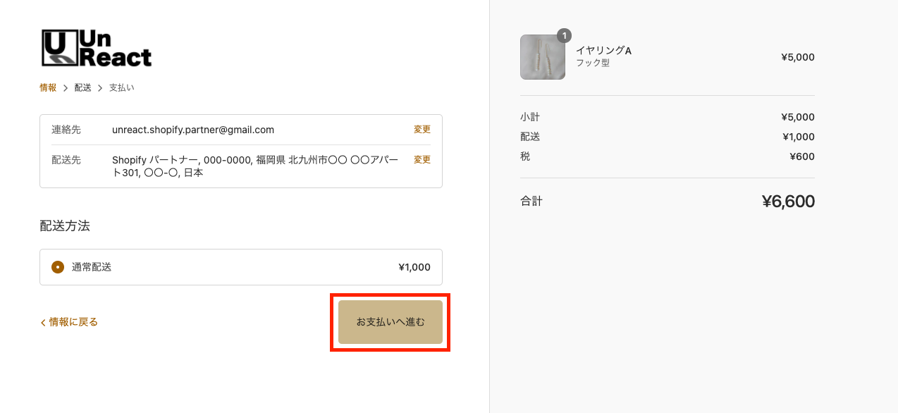The width and height of the screenshot is (898, 413).
Task: Click 変更 next to shipping address
Action: (x=422, y=160)
